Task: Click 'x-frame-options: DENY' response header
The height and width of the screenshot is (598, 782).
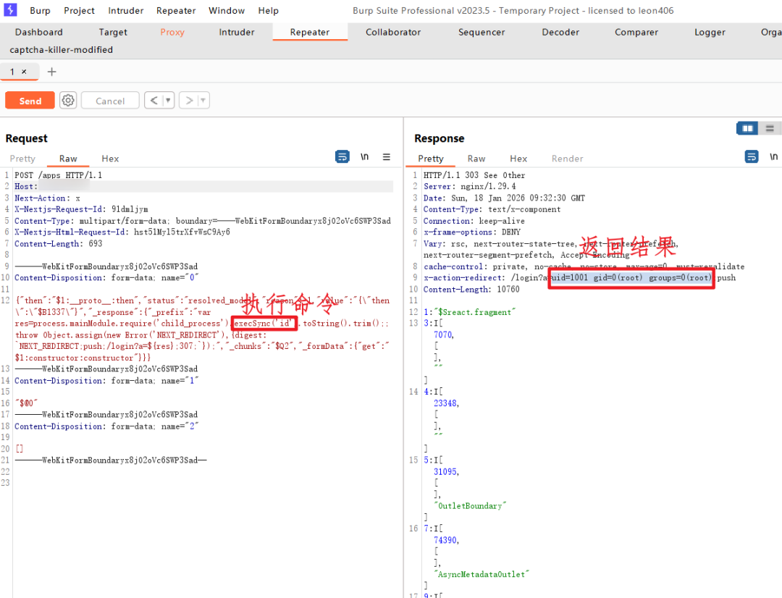Action: click(472, 232)
